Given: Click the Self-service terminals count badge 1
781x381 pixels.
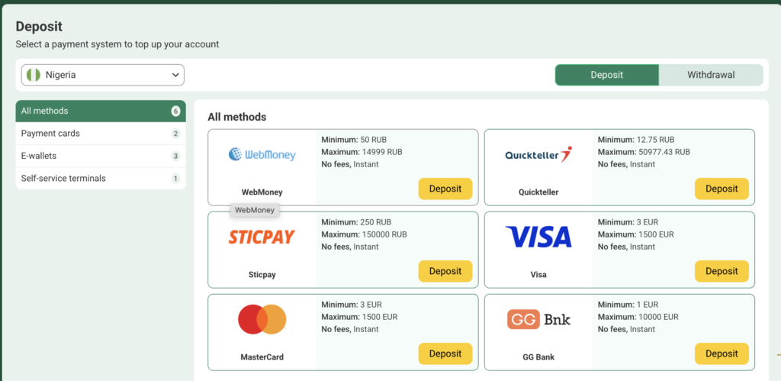Looking at the screenshot, I should coord(175,179).
